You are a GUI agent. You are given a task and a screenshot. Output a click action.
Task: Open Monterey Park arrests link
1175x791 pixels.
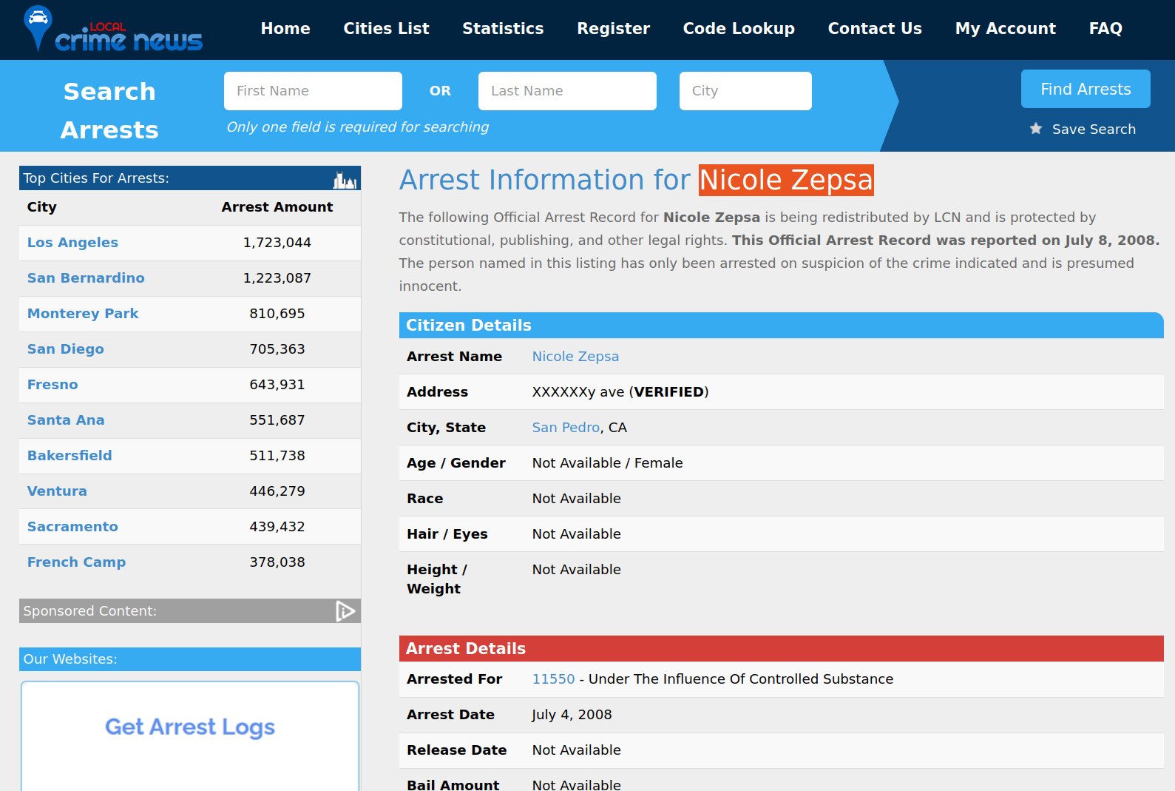83,314
